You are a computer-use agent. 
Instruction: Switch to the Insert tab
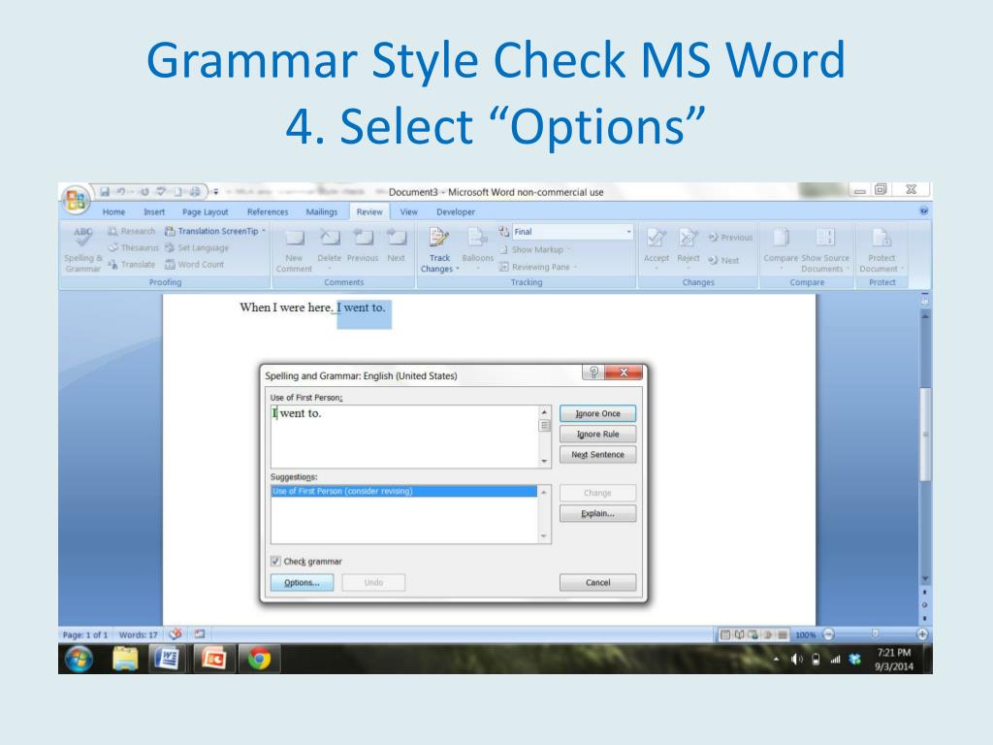pos(154,211)
